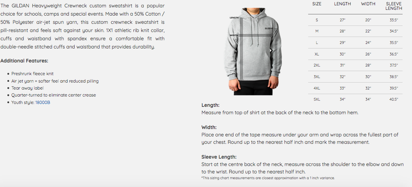Click the 40.5" sleeve length cell
The image size is (412, 187).
click(394, 99)
